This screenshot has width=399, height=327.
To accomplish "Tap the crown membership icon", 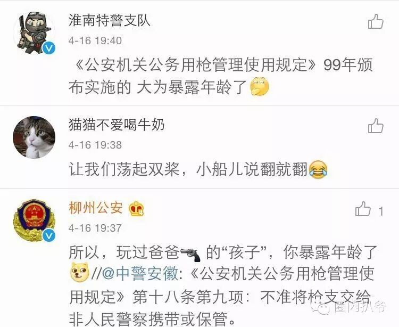I will tap(136, 209).
